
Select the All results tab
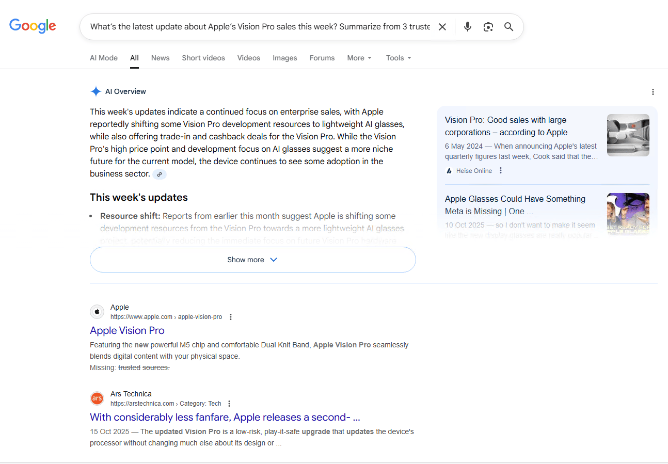coord(134,58)
